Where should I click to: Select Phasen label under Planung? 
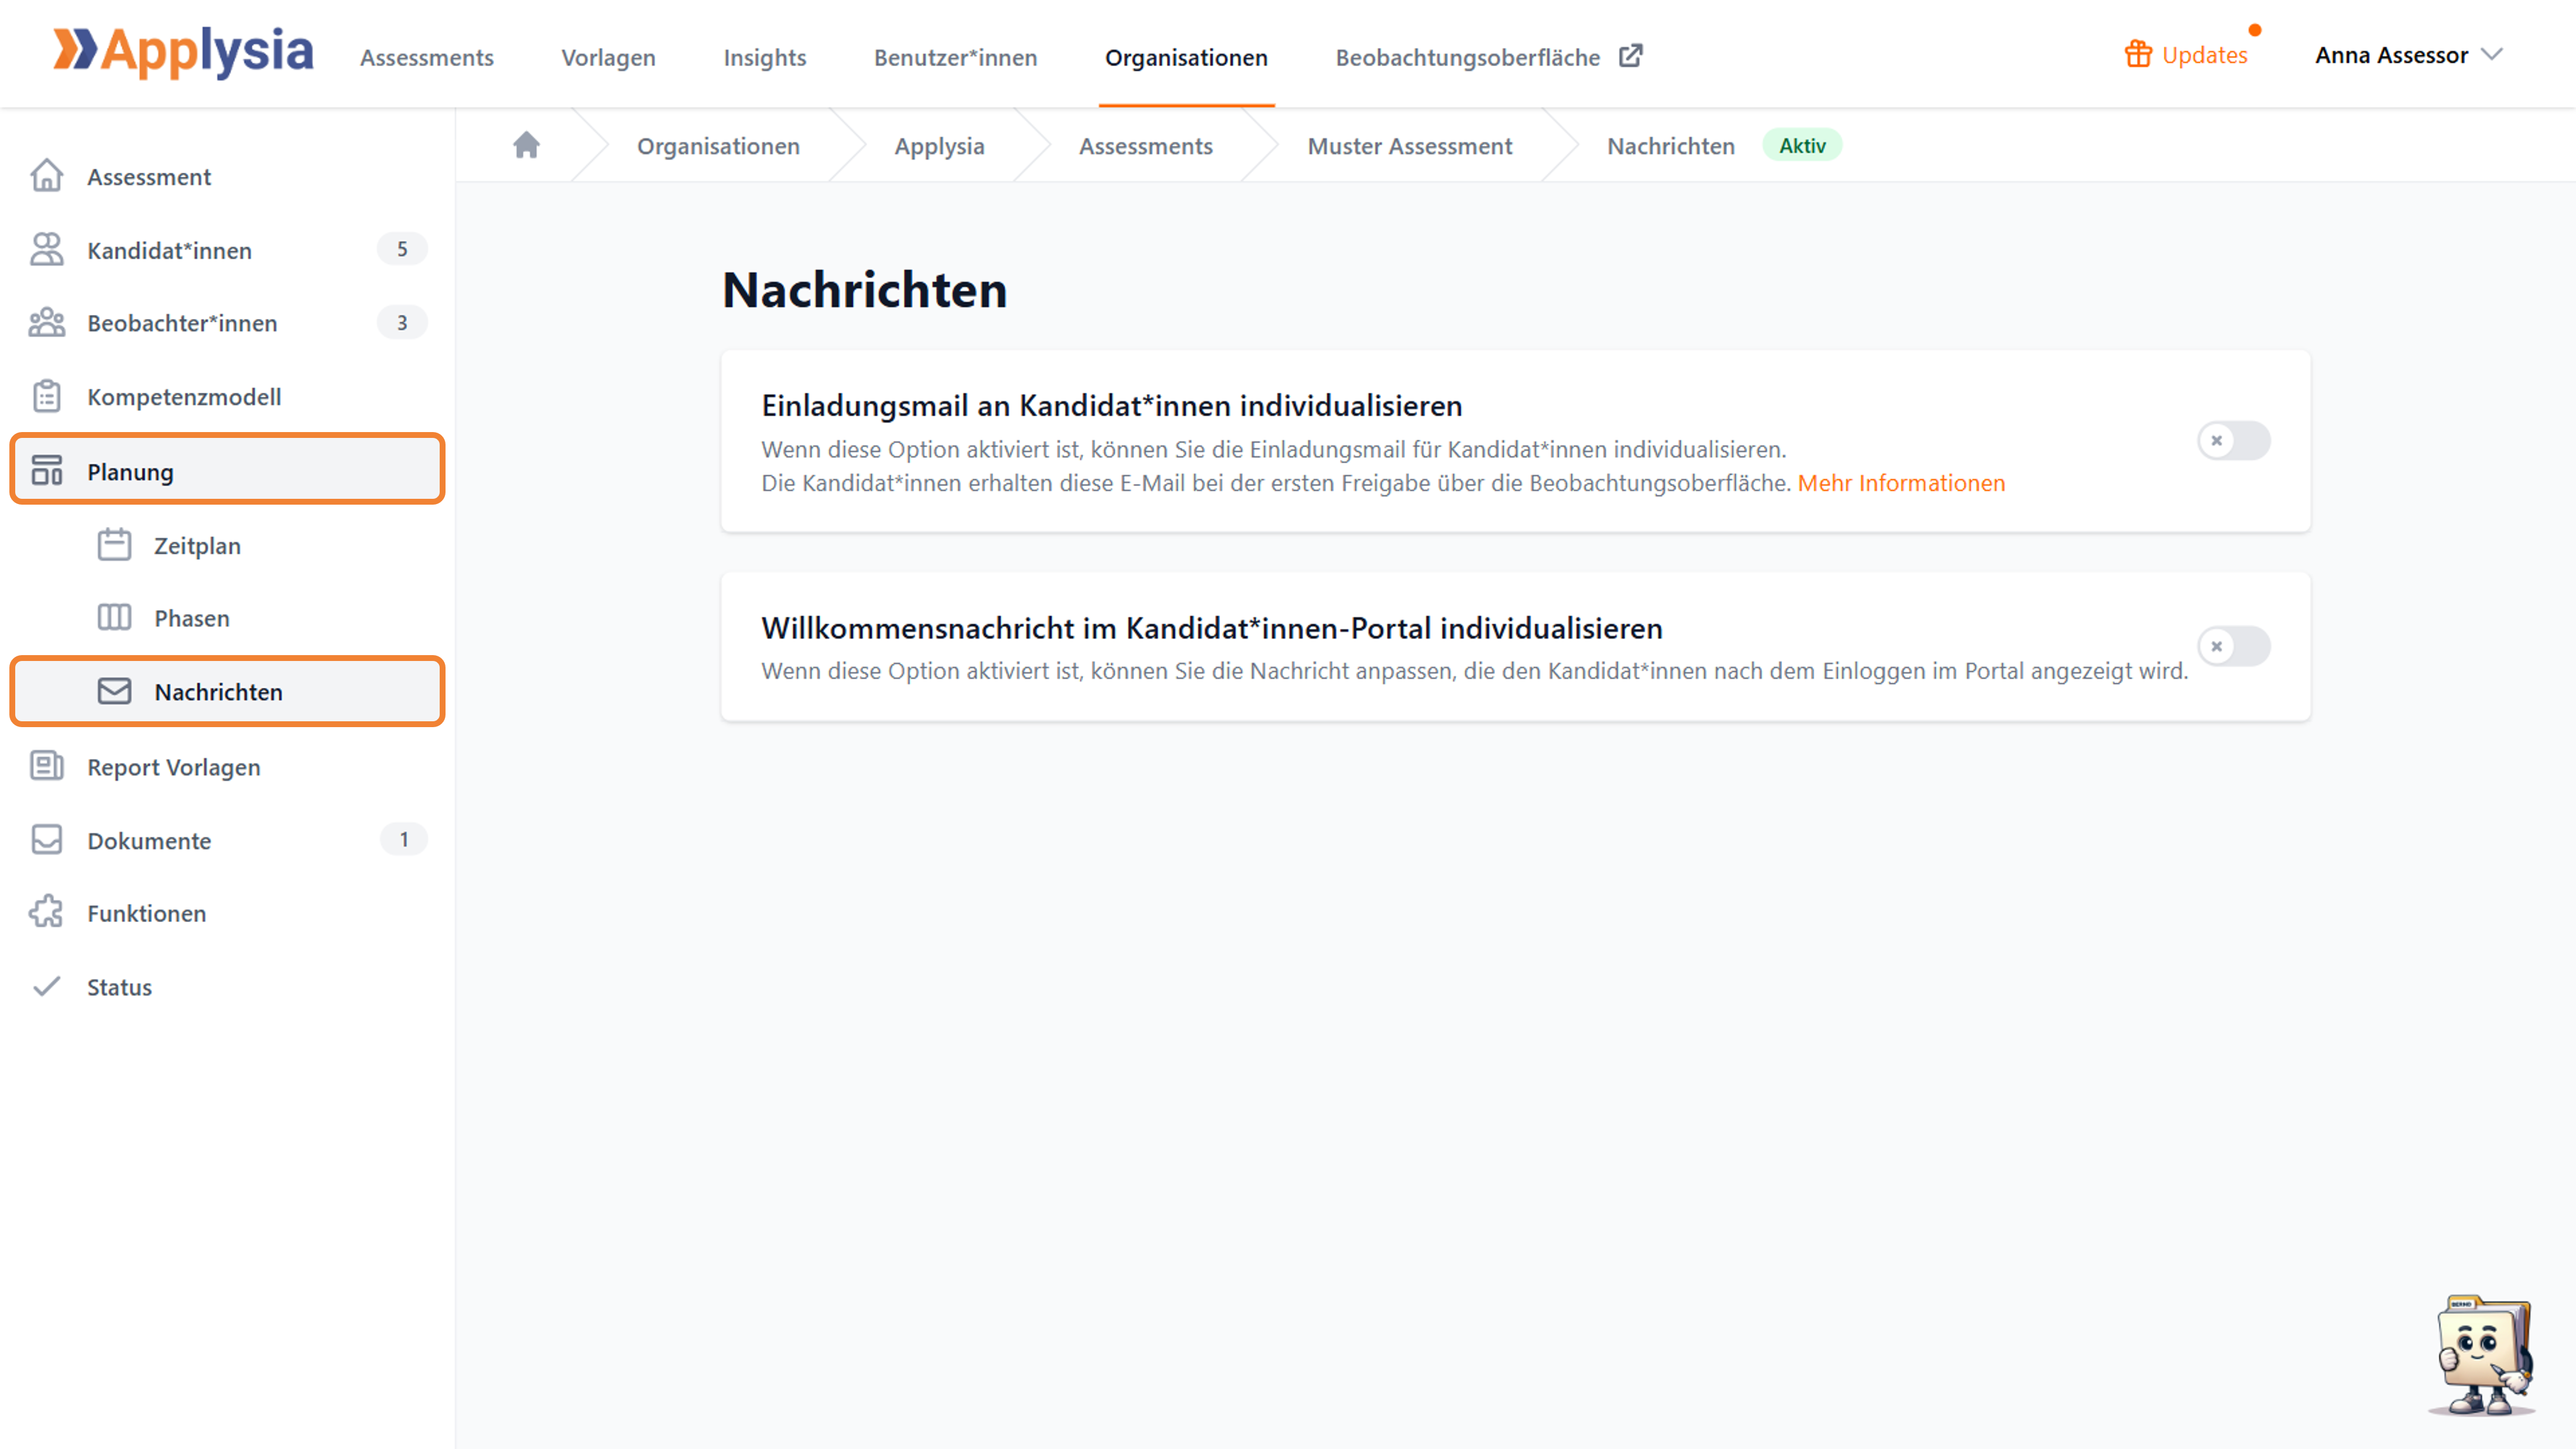(x=192, y=618)
